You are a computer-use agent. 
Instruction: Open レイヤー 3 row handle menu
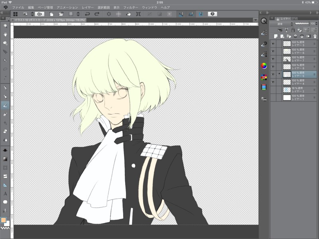(315, 44)
